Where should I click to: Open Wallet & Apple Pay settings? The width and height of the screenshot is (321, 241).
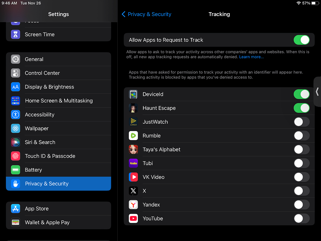coord(47,222)
